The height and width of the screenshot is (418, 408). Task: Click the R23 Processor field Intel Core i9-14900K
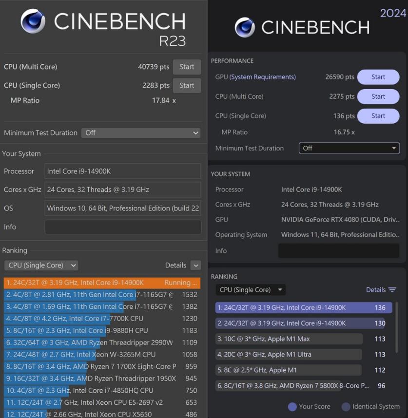(123, 171)
